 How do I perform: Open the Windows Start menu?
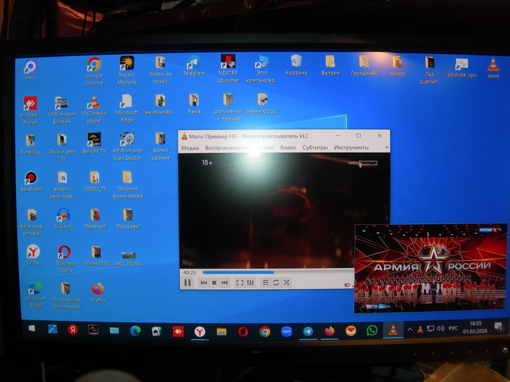click(32, 329)
